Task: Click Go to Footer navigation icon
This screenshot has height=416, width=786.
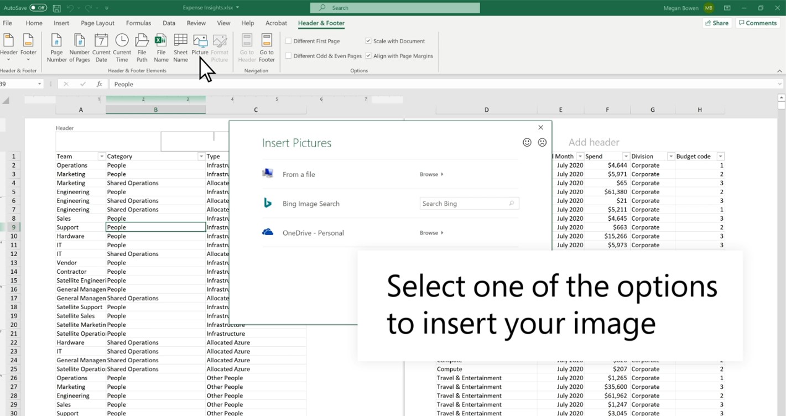Action: click(266, 46)
